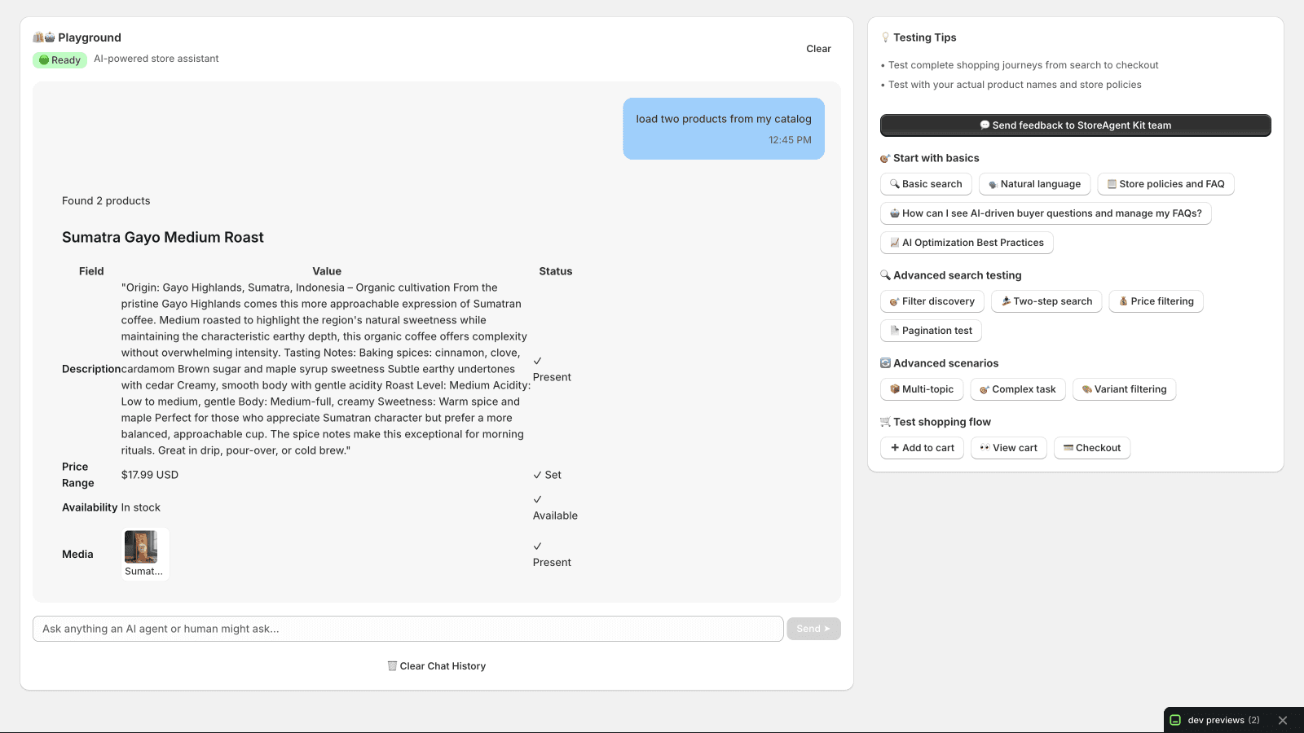The width and height of the screenshot is (1304, 733).
Task: Run the Multi-topic scenario
Action: pos(922,389)
